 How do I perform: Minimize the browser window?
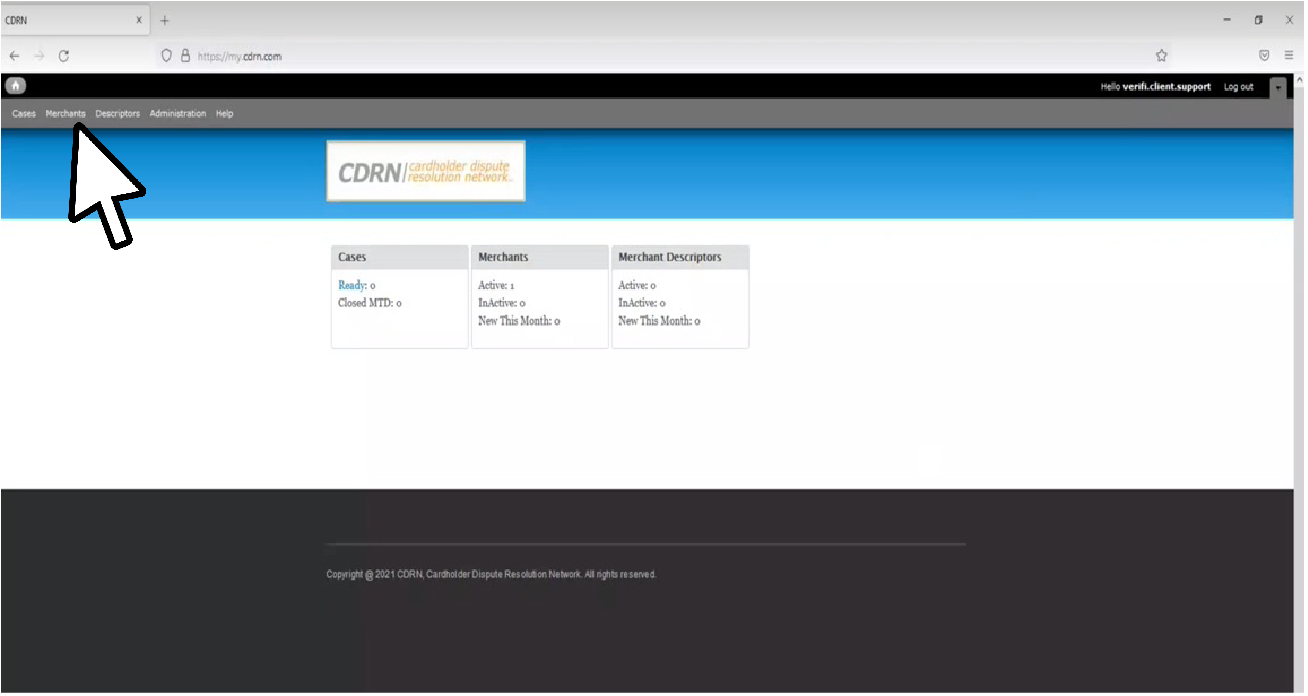[1227, 20]
